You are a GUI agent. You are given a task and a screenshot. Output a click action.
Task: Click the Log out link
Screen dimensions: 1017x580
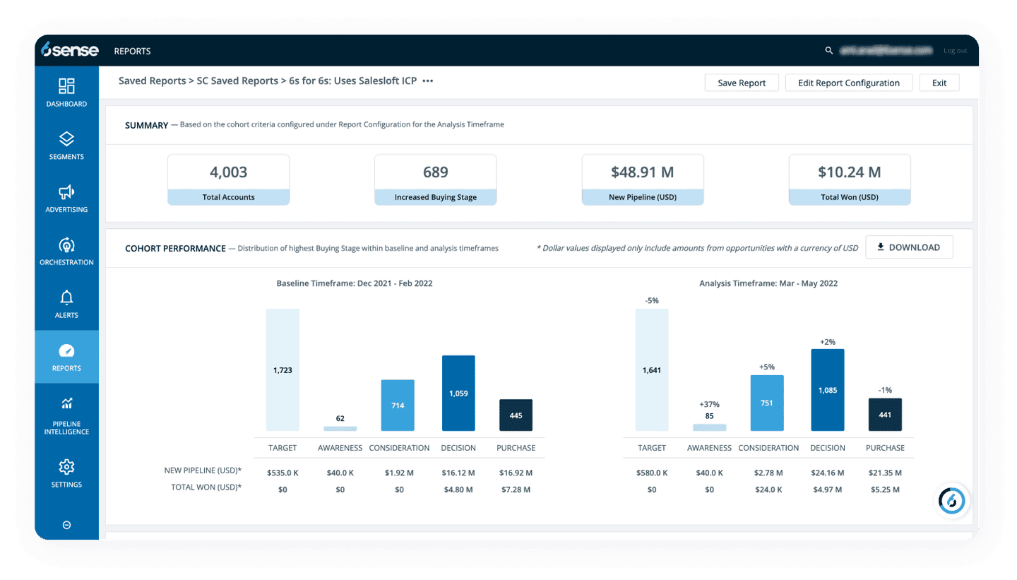click(x=955, y=51)
